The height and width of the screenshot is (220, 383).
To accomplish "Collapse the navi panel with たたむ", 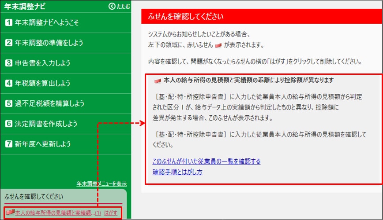I will [x=123, y=6].
